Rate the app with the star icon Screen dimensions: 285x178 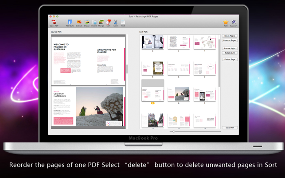[226, 23]
